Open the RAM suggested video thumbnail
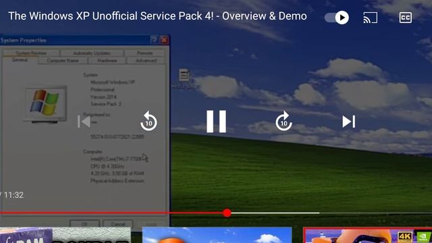This screenshot has height=243, width=432. click(65, 235)
